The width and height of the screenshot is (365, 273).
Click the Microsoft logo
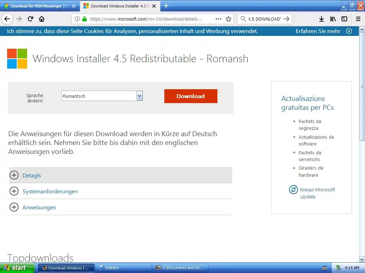click(17, 59)
